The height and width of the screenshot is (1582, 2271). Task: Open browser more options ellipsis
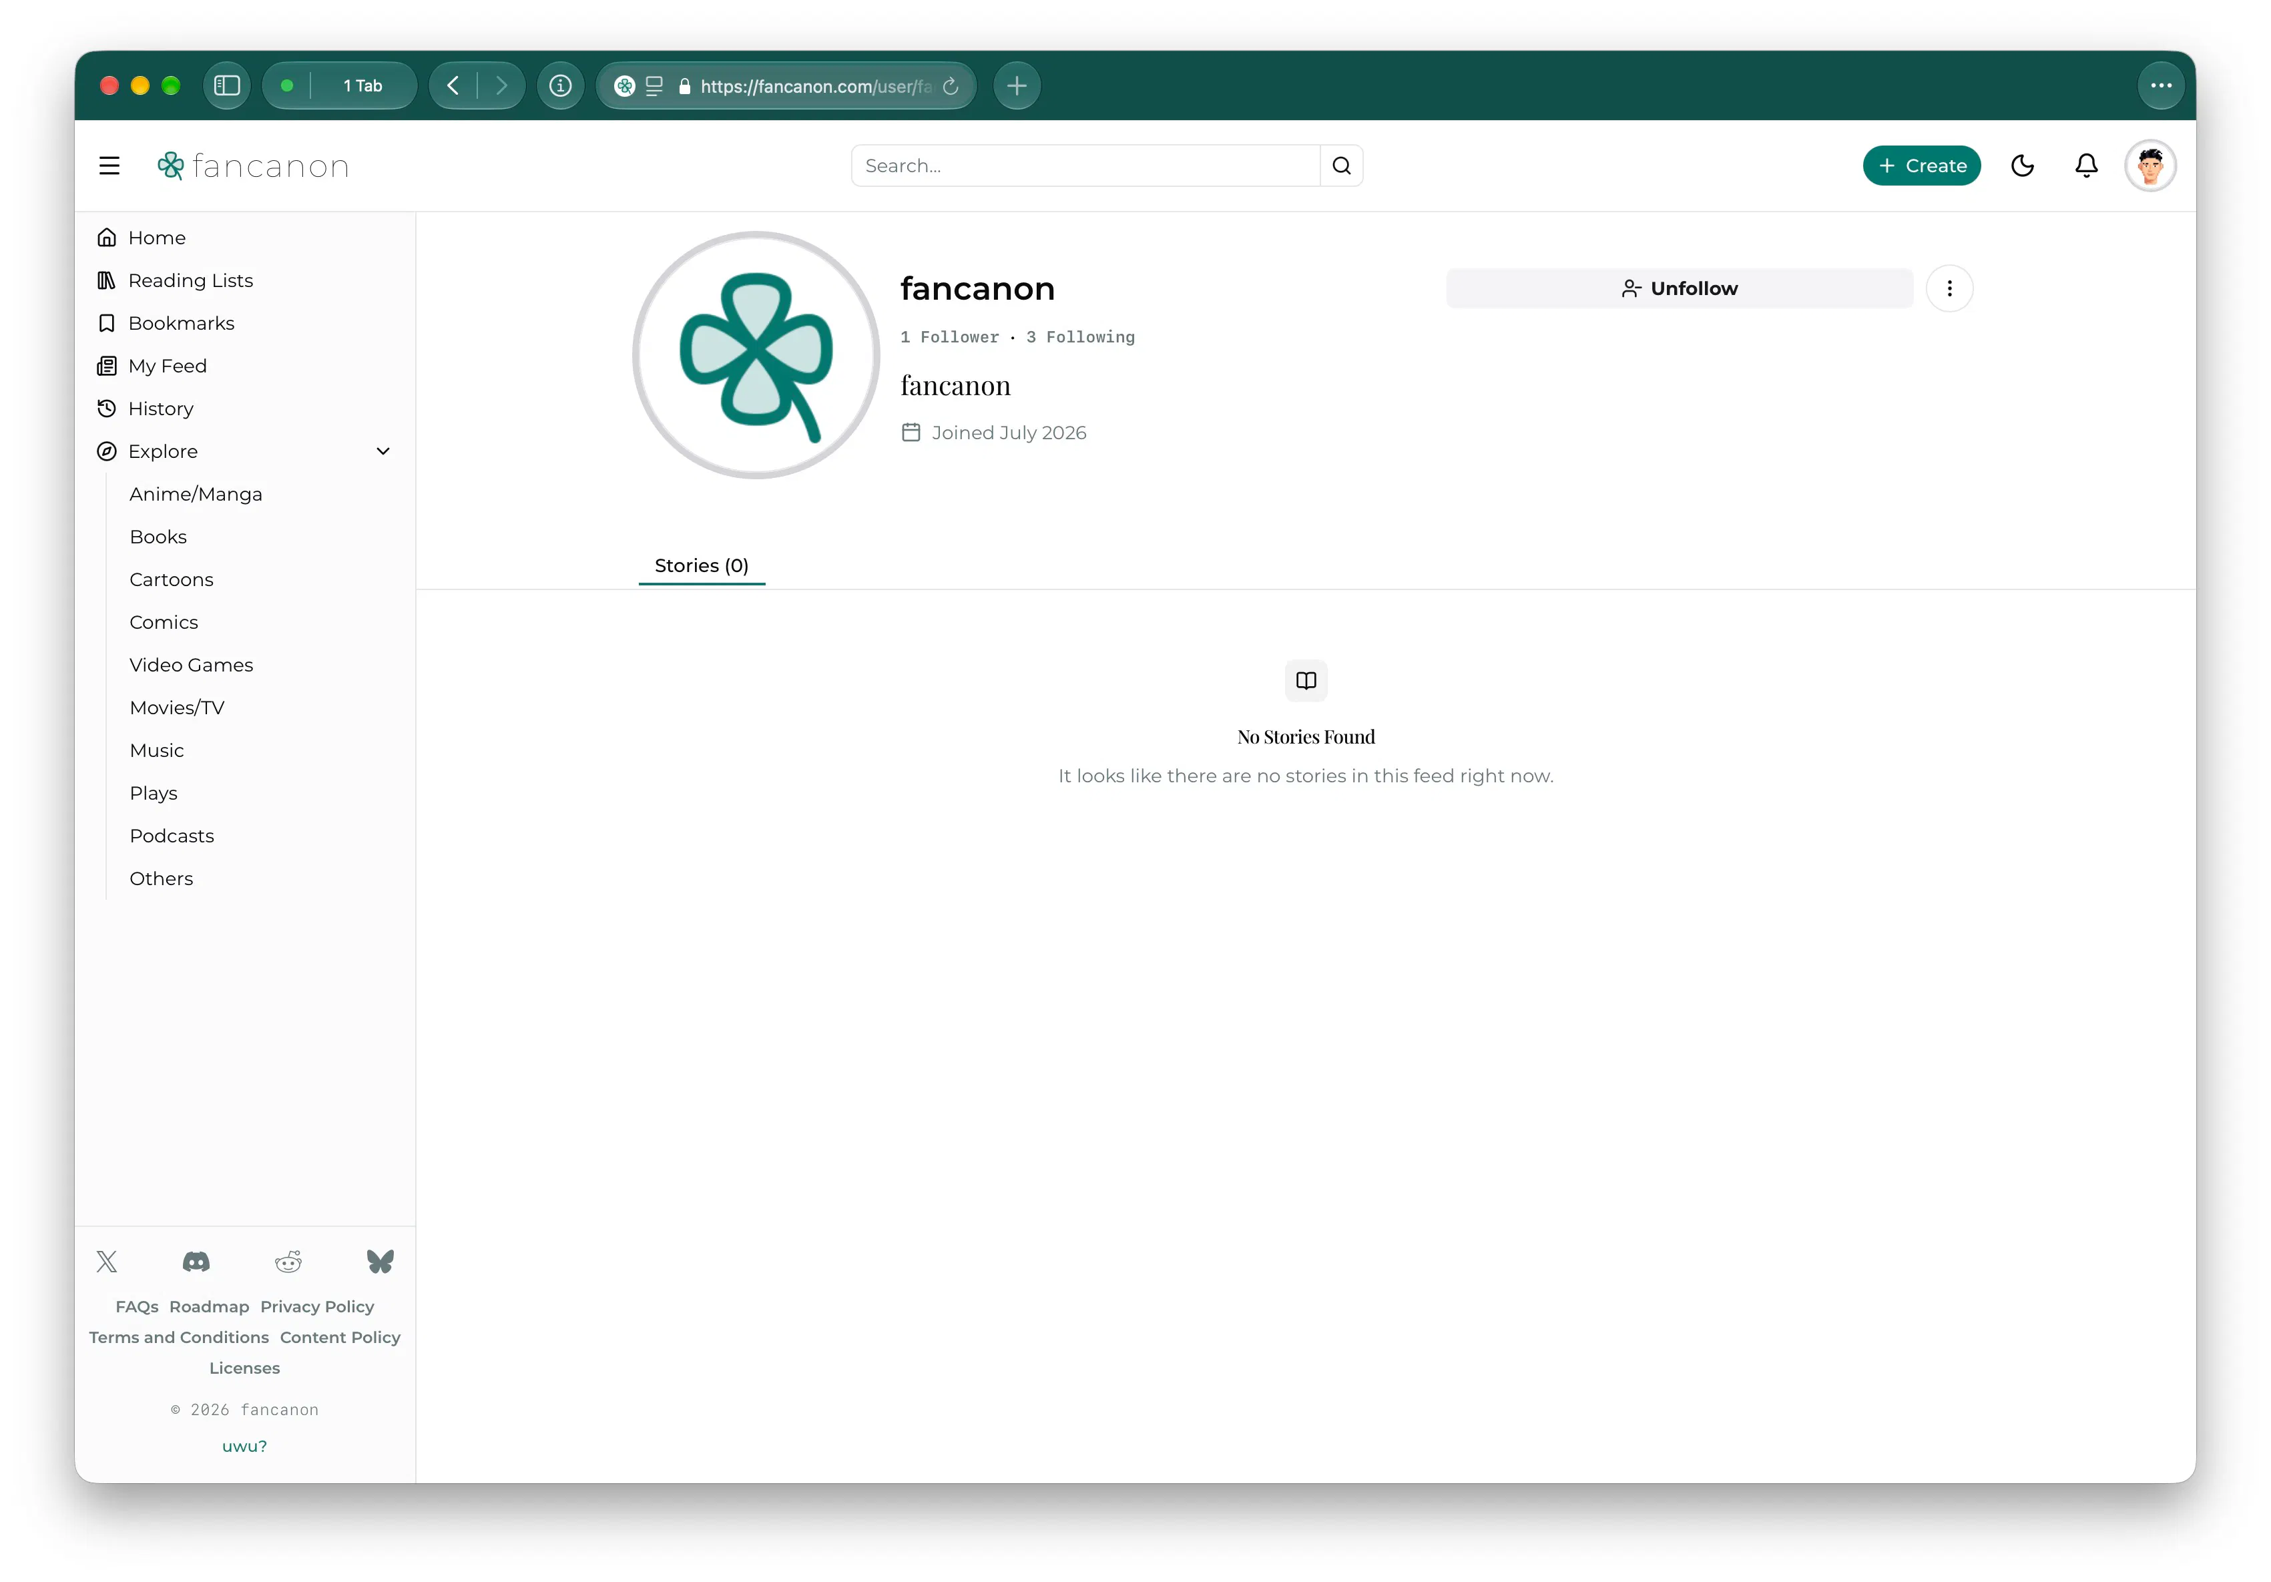2162,86
